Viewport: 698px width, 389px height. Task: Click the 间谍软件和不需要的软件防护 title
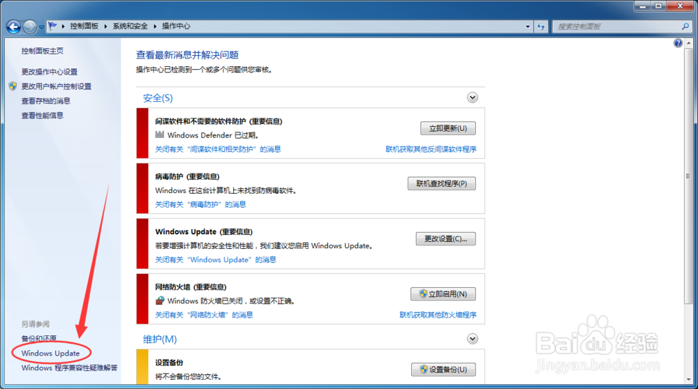[x=202, y=121]
